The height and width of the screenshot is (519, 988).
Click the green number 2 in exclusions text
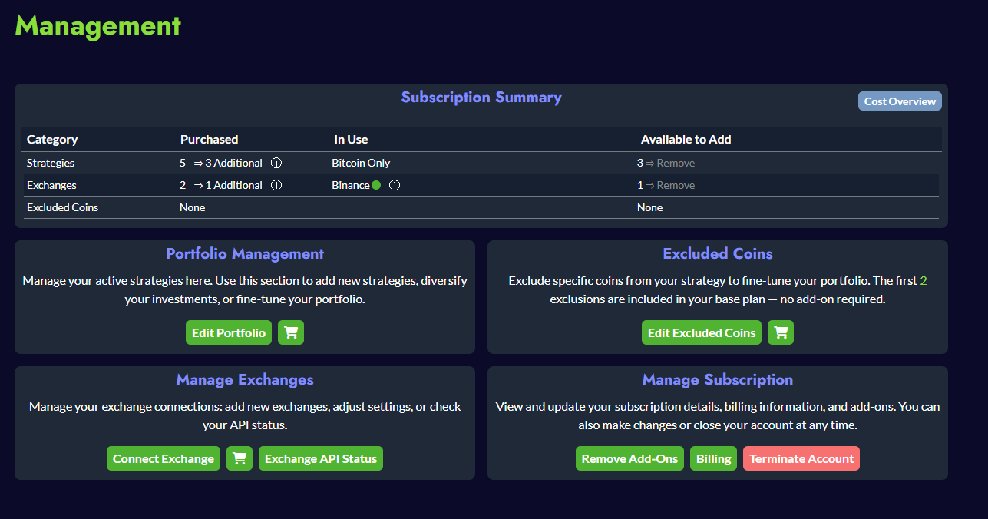tap(923, 281)
